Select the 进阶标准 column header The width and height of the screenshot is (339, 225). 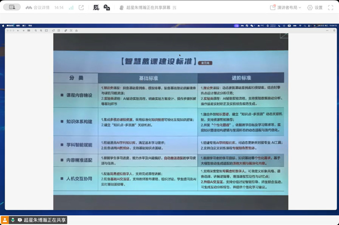241,78
